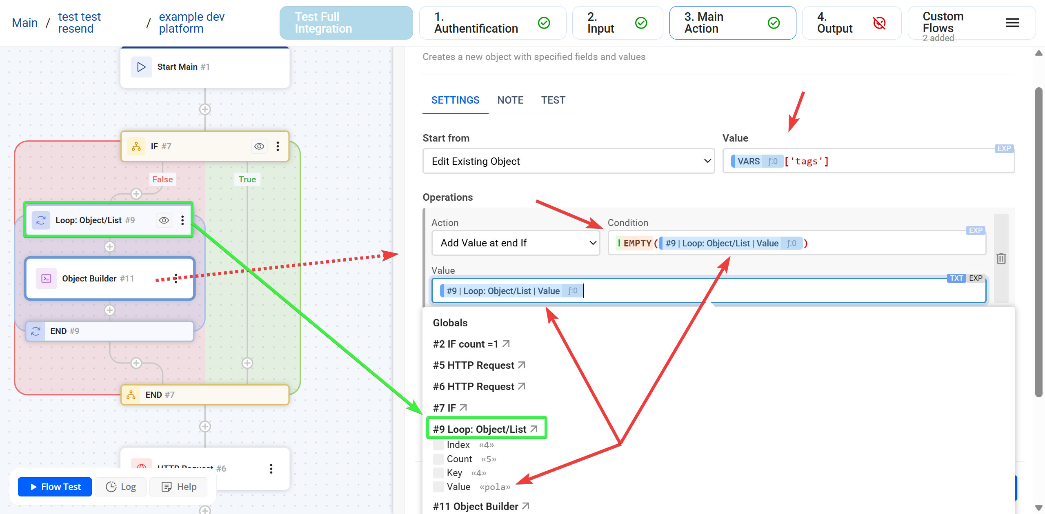
Task: Click the loop icon on Loop: Object/List #9
Action: 41,220
